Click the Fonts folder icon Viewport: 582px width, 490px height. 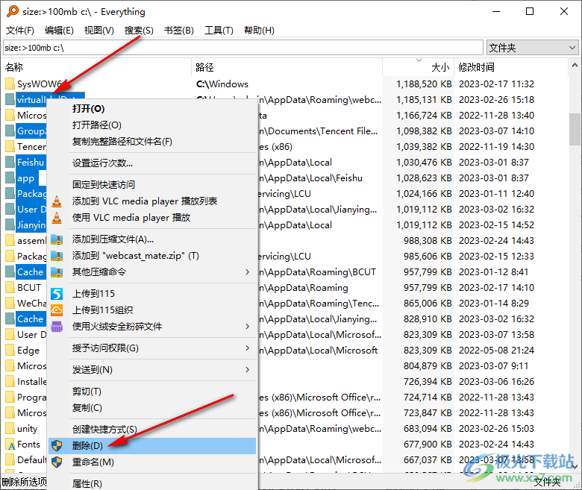point(10,445)
